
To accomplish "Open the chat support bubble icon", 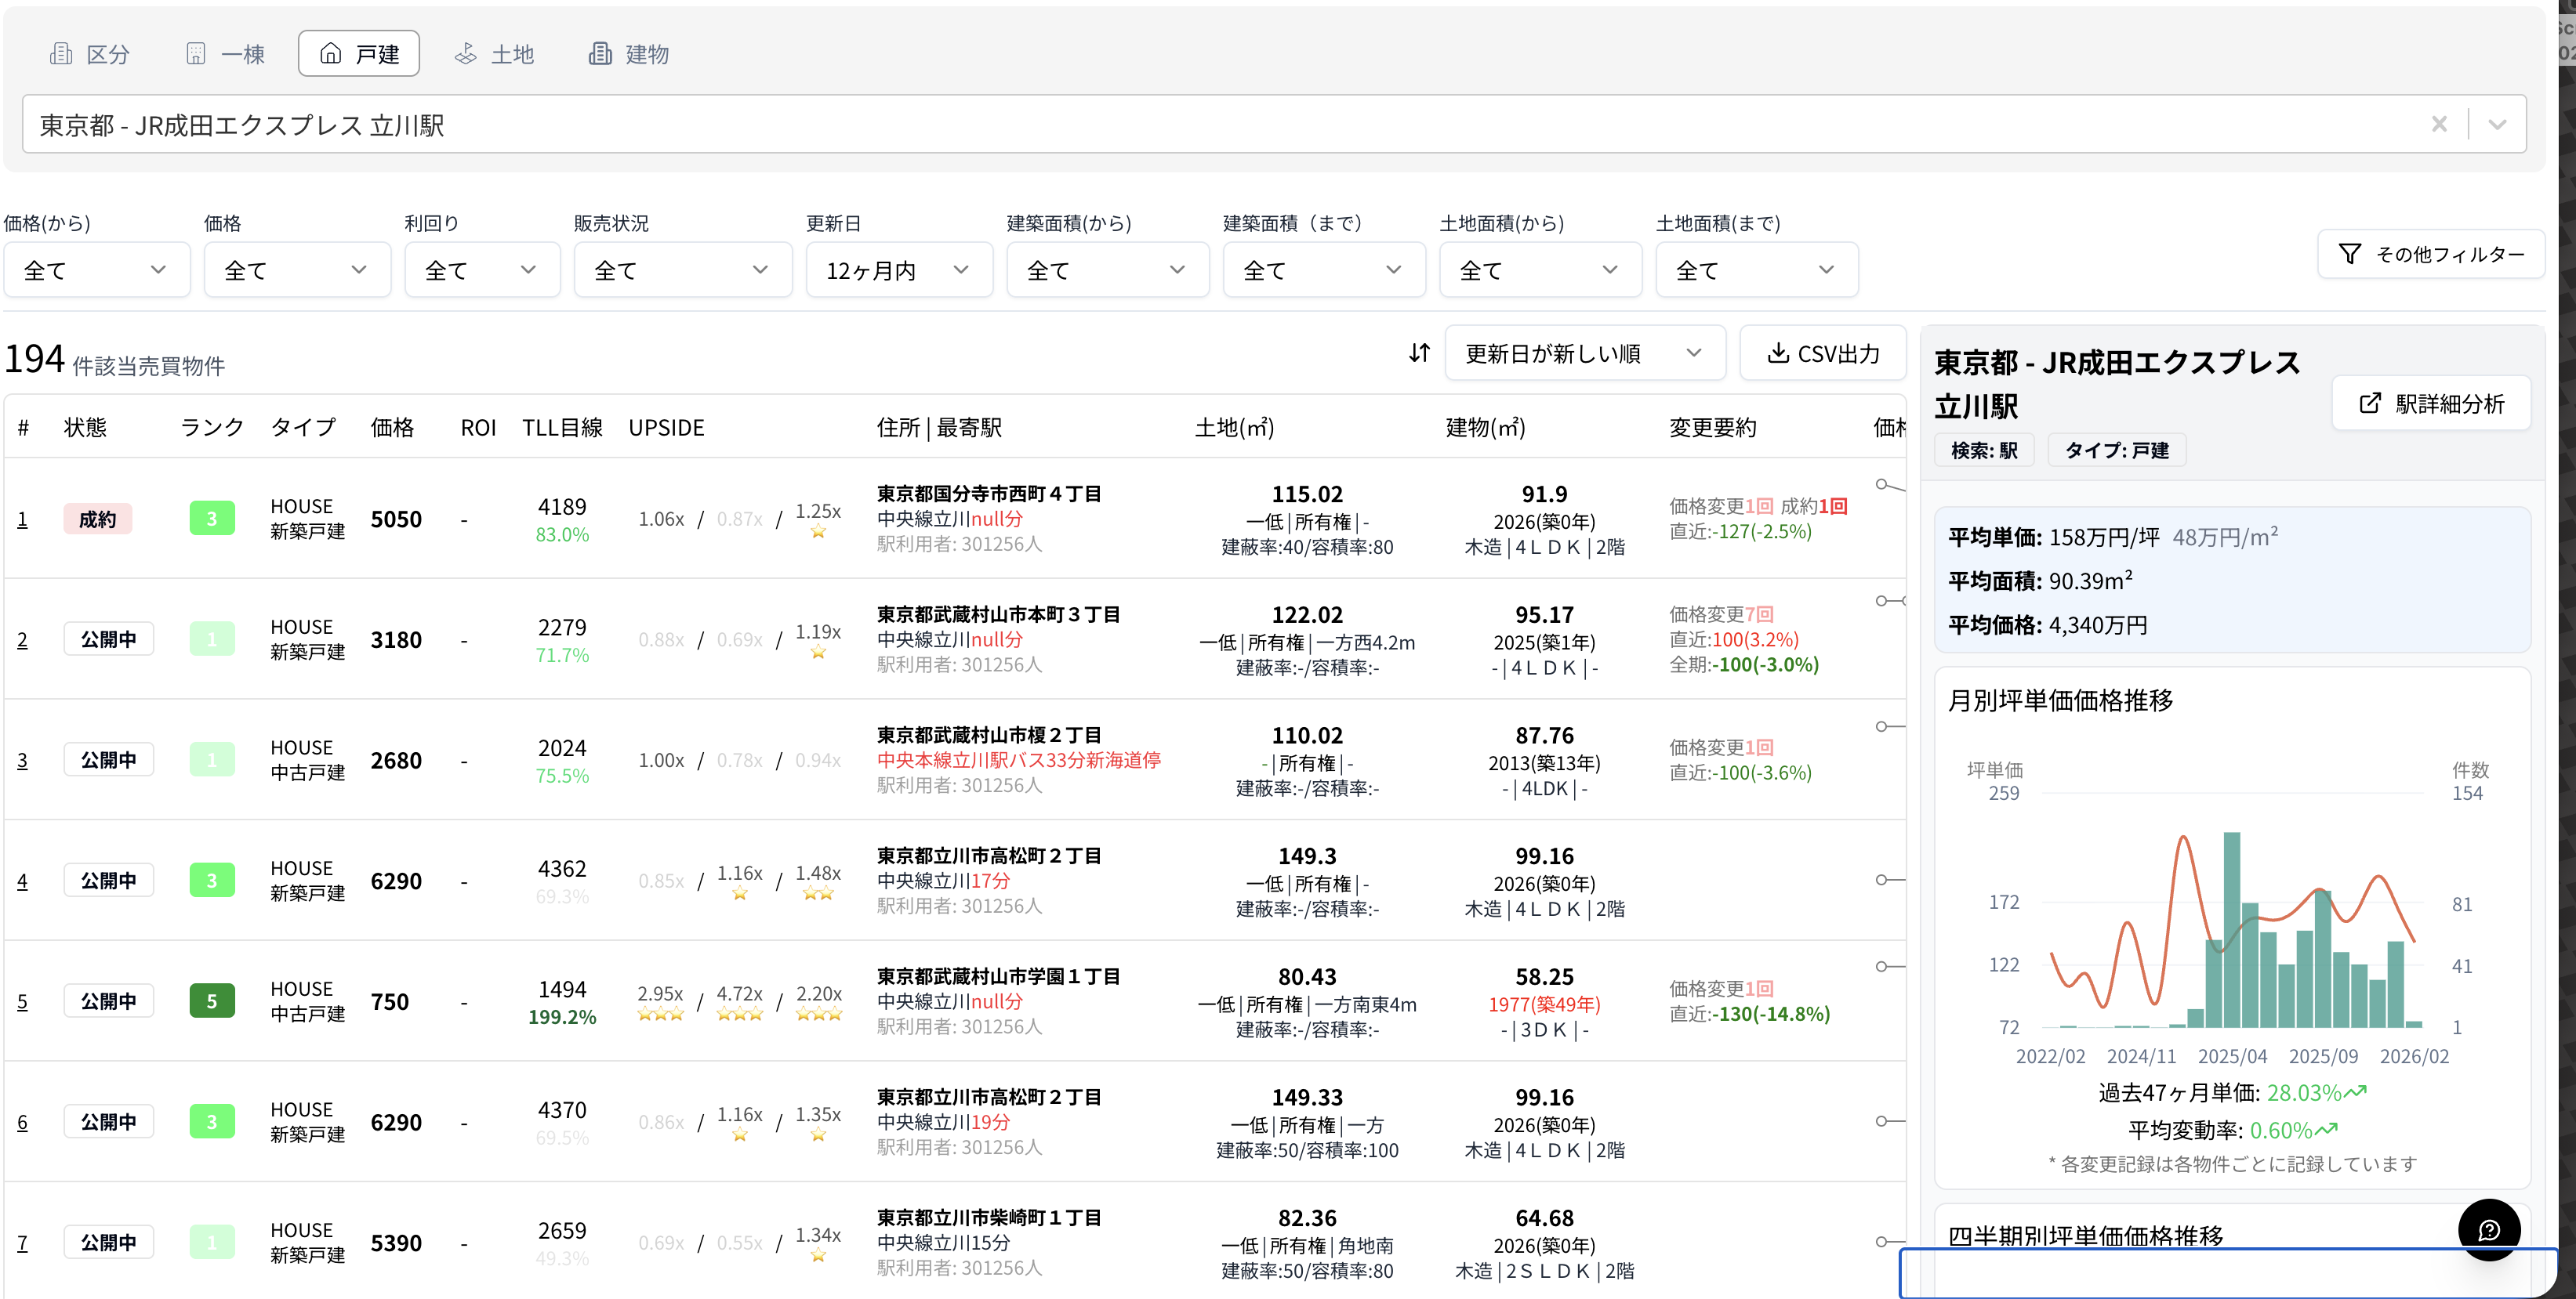I will pos(2489,1231).
